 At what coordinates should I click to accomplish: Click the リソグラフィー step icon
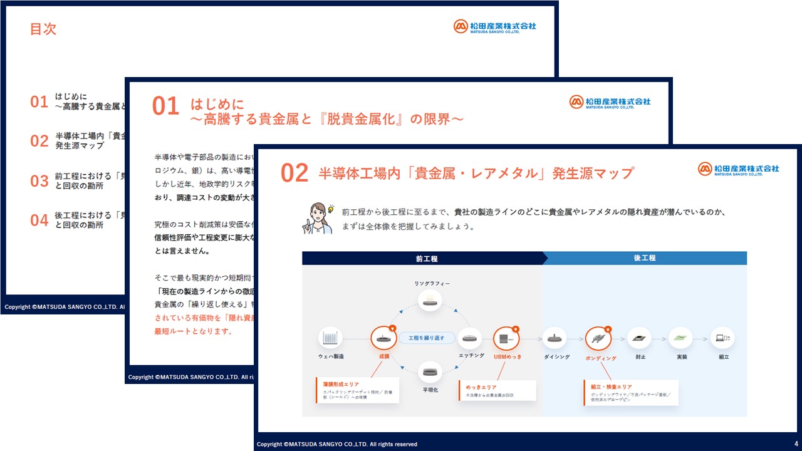pos(431,302)
